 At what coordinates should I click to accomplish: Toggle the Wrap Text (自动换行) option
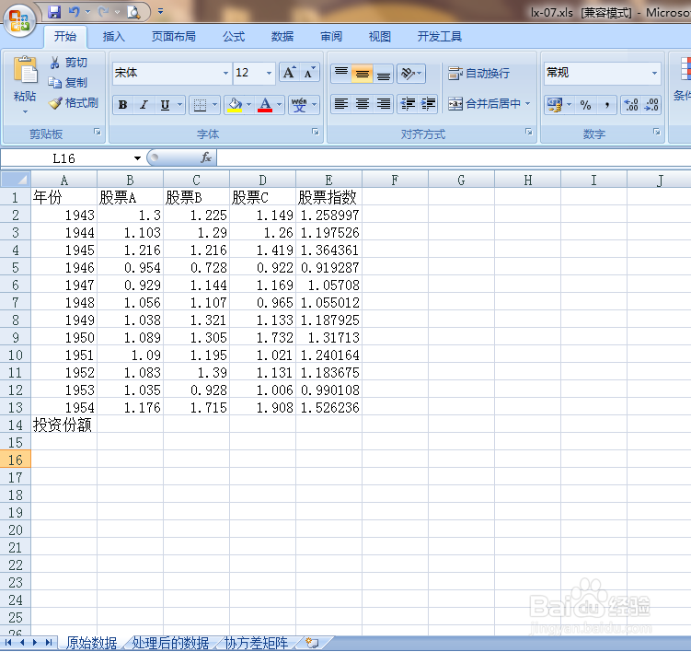point(479,74)
